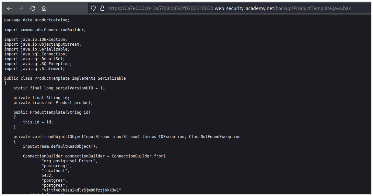Click the ProductTemplate class declaration line
Screen dimensions: 373x196
(x=65, y=78)
